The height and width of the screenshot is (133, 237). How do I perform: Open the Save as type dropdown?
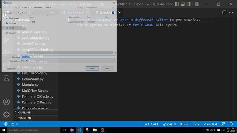point(68,61)
